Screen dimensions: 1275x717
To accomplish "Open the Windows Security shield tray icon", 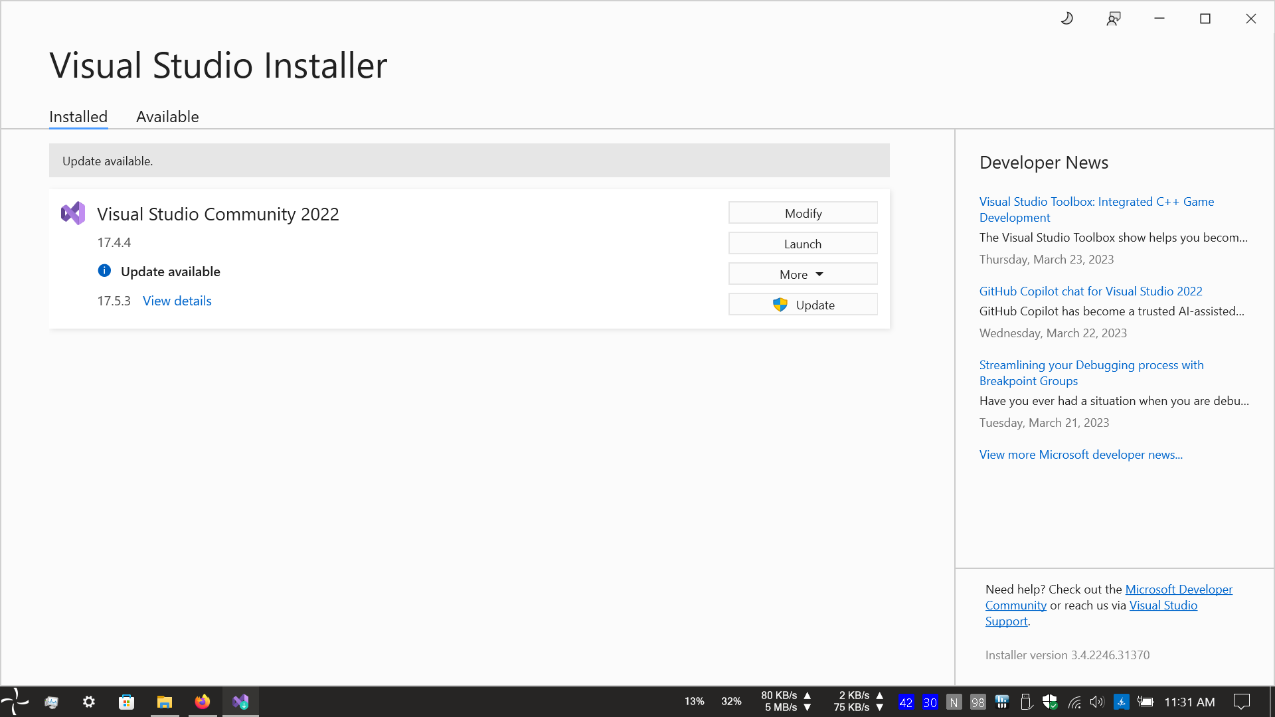I will point(1050,702).
